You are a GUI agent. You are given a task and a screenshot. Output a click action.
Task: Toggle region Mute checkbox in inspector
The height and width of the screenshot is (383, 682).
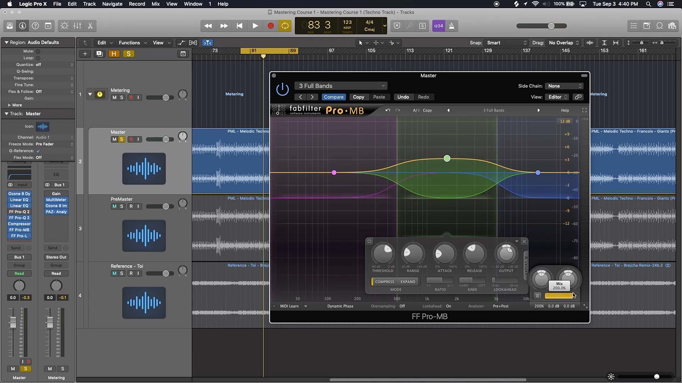tap(38, 51)
